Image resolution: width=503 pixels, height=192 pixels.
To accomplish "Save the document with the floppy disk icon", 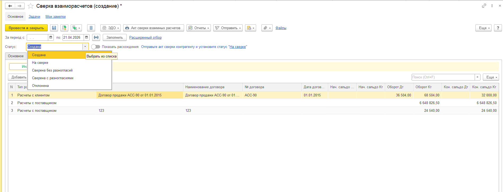I will click(x=54, y=28).
